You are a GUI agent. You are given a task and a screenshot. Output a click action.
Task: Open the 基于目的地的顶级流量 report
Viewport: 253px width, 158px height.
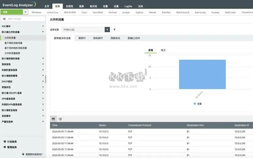(x=15, y=48)
